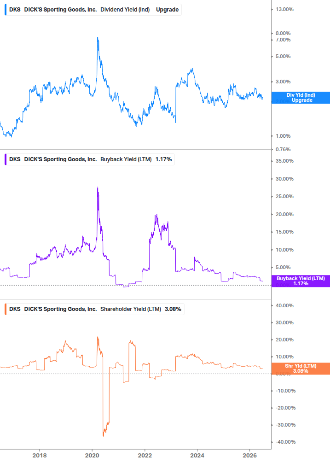Select the blue Dividend Yield series color bar
Viewport: 330px width, 463px height.
(6, 10)
